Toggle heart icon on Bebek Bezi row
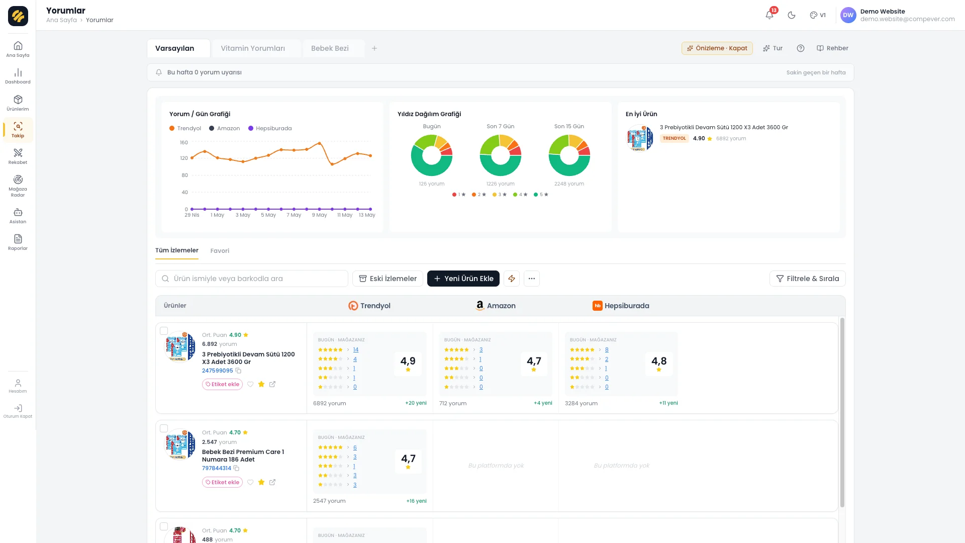965x543 pixels. tap(250, 482)
